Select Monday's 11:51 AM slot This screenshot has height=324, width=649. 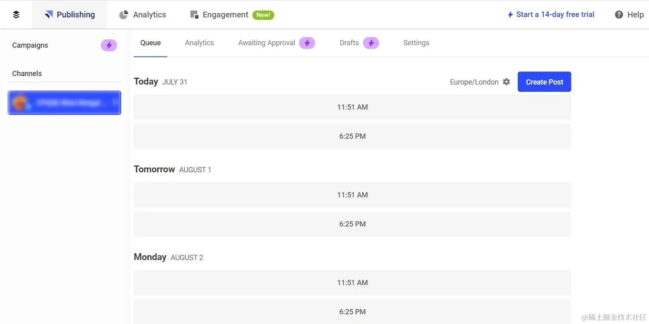click(x=352, y=283)
